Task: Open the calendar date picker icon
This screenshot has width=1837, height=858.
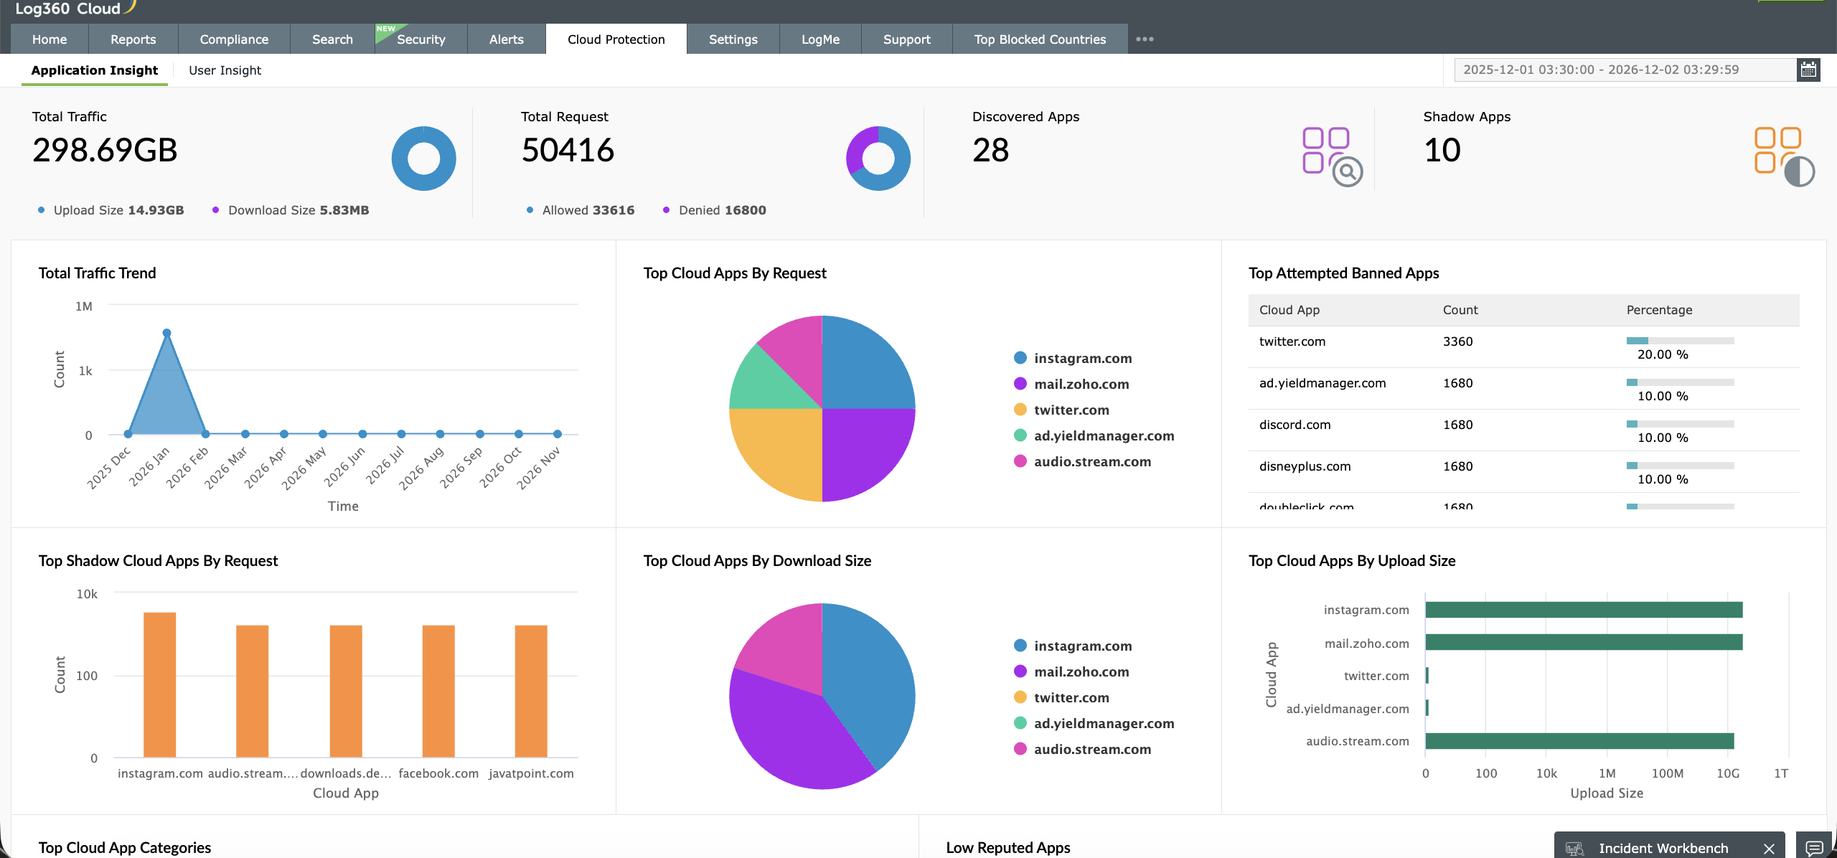Action: (1810, 70)
